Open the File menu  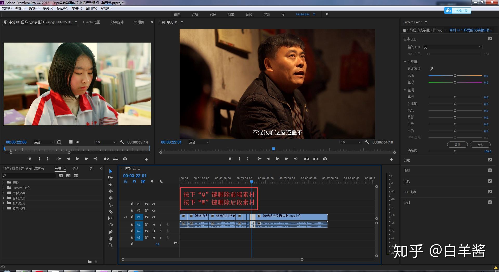(6, 8)
